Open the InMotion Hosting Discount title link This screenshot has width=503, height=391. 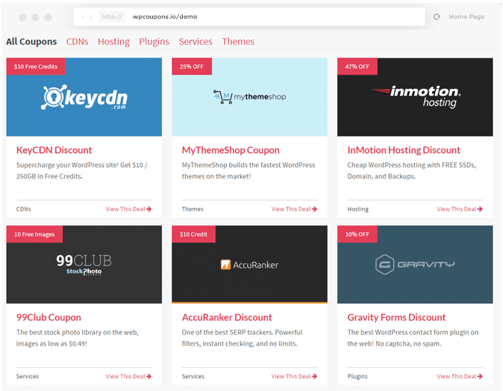(404, 150)
